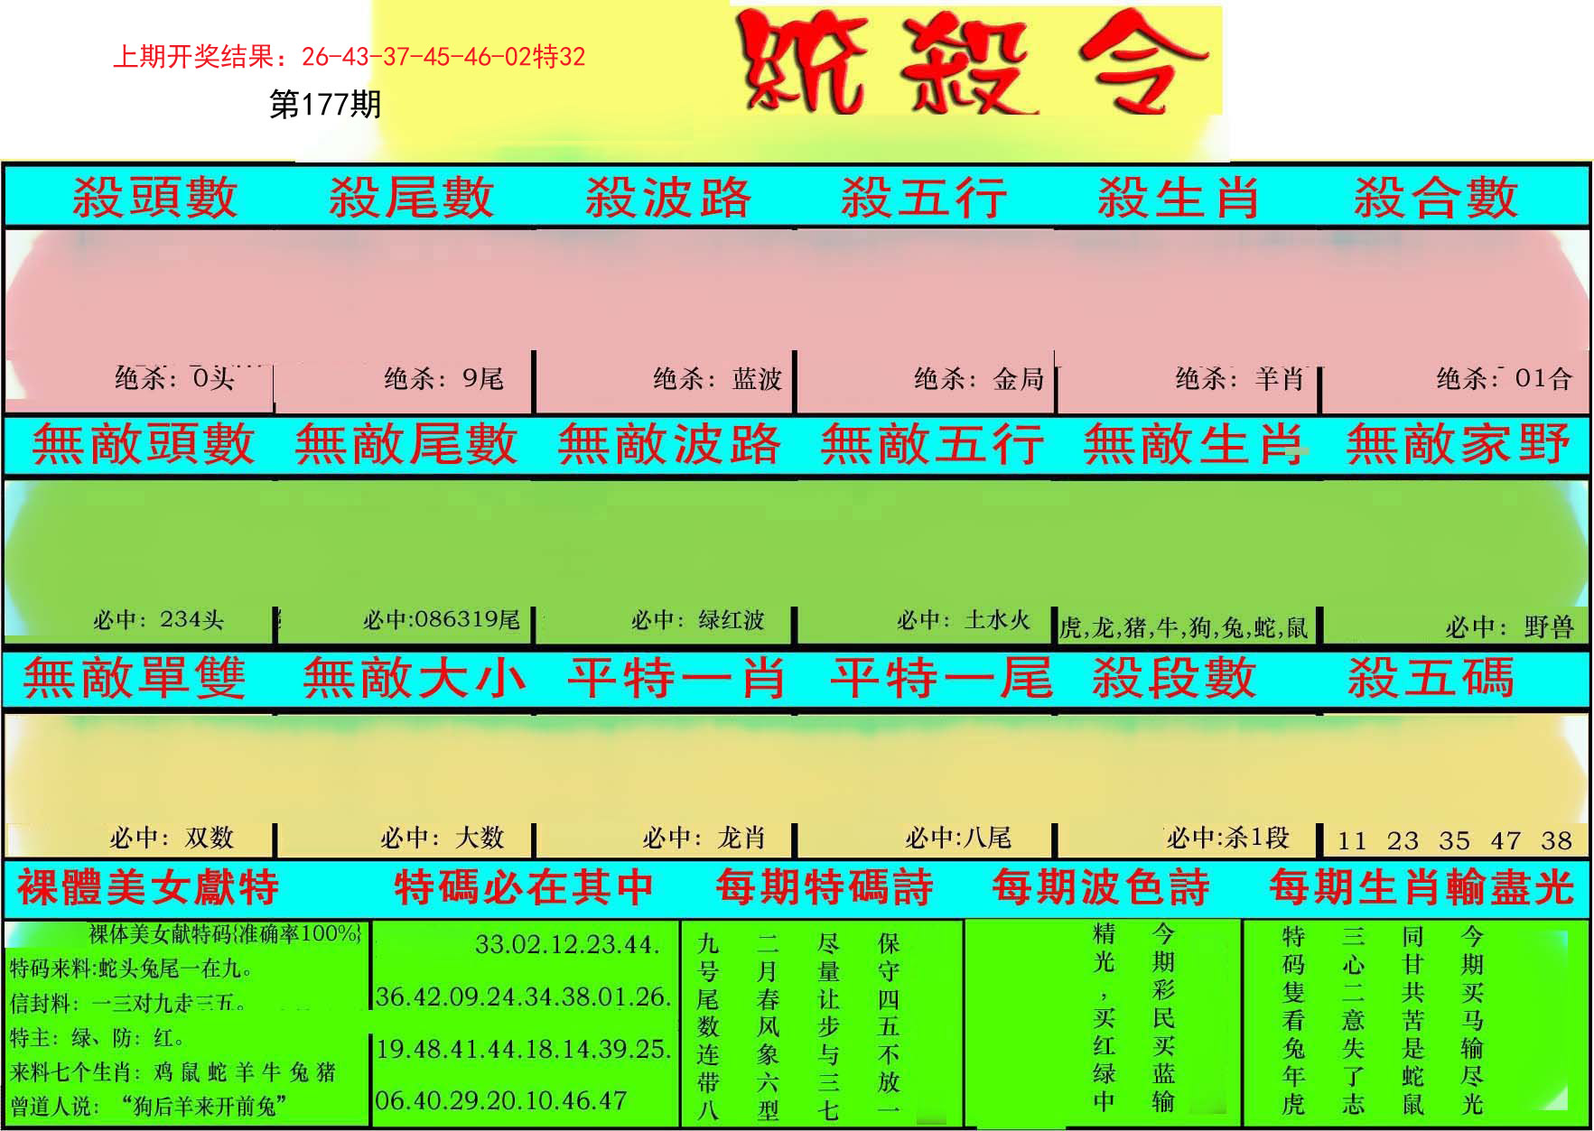
Task: Click the 殺合數 header
Action: click(x=1436, y=197)
